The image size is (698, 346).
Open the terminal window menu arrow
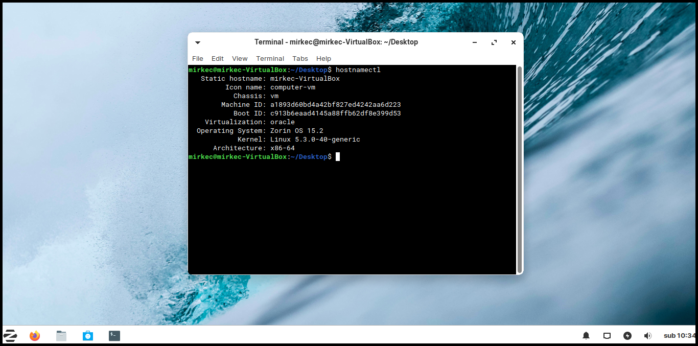point(198,42)
